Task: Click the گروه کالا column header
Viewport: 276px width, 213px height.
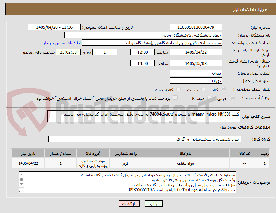Action: [x=93, y=154]
